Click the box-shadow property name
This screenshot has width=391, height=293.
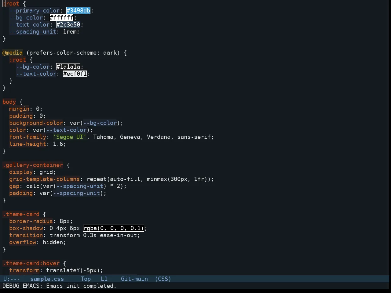click(26, 228)
